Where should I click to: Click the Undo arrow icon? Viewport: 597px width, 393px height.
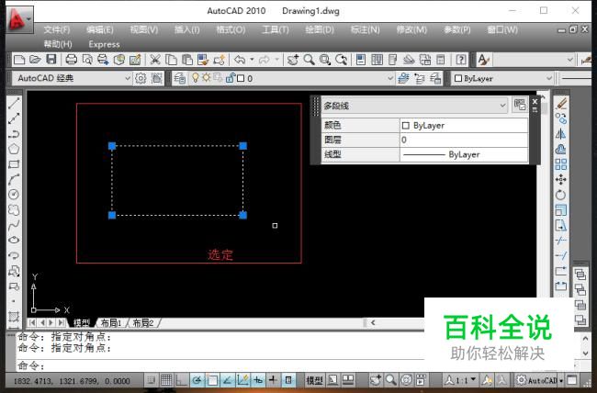[x=240, y=60]
